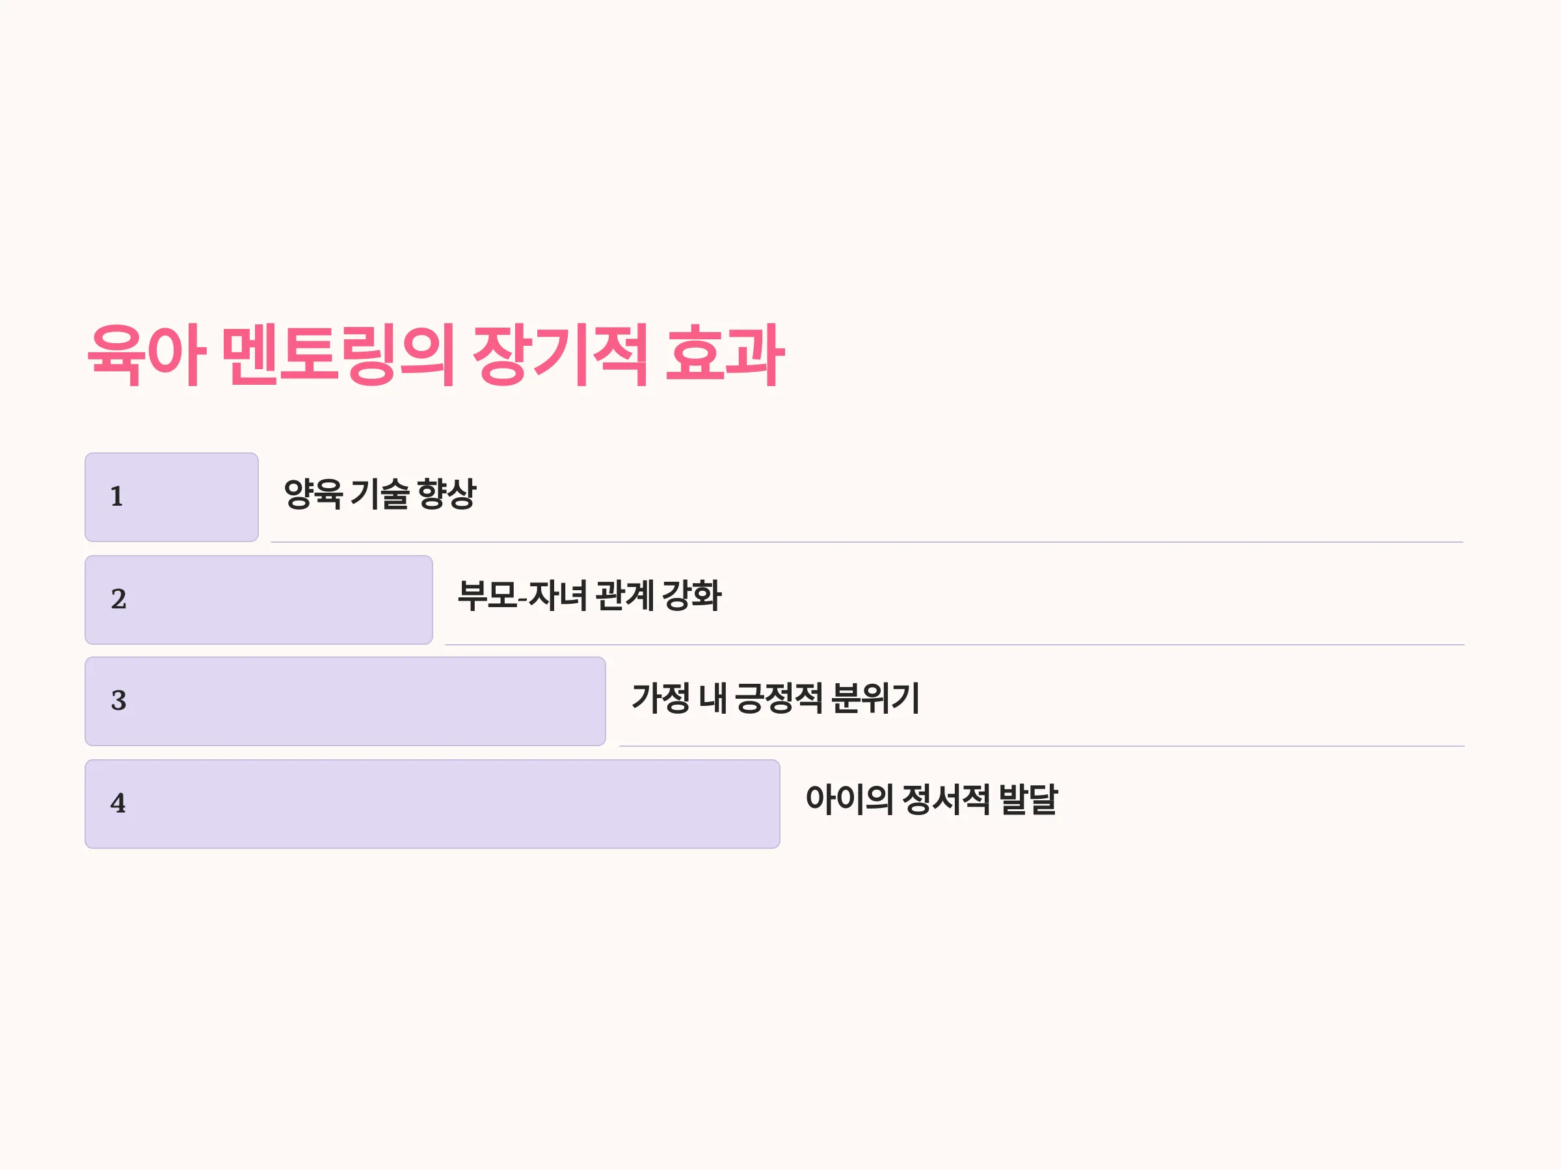Select the shortest purple bar shape

click(172, 497)
